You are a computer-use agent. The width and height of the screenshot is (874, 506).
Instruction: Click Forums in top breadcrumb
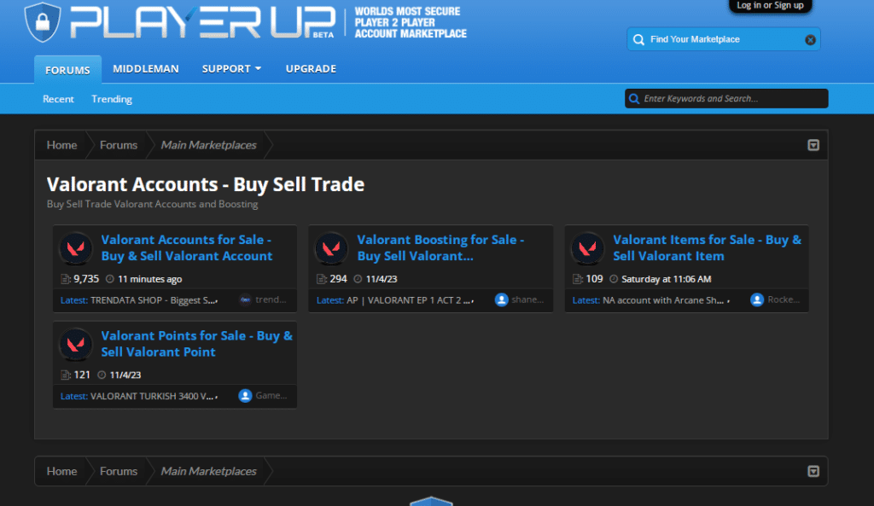[x=118, y=145]
